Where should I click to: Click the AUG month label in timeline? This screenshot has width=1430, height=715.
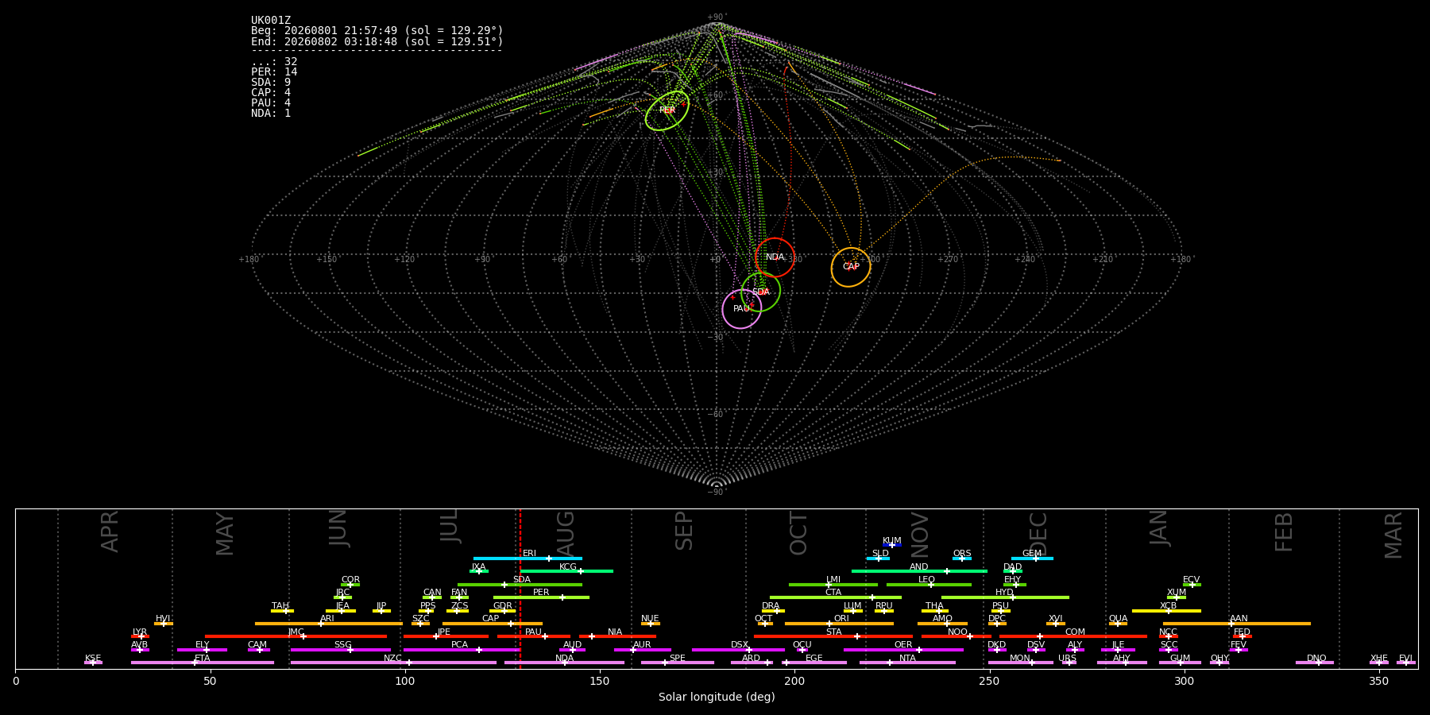pos(565,535)
